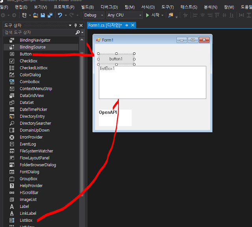Choose the FileSystemWatcher control icon
252x227 pixels.
point(12,151)
